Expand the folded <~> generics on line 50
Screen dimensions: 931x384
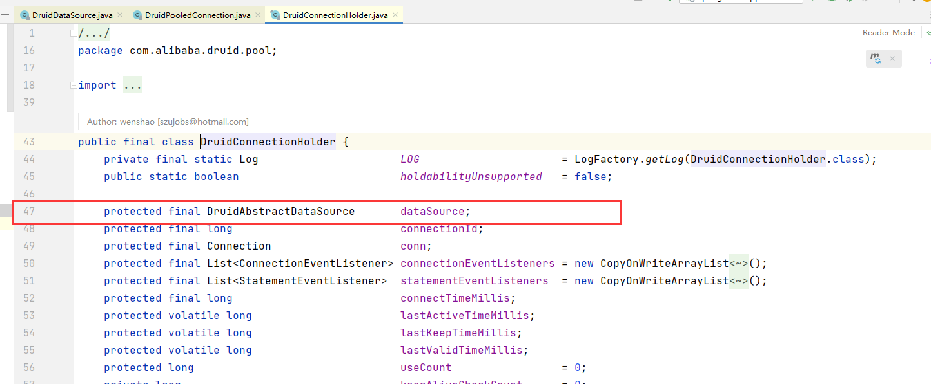(x=739, y=264)
